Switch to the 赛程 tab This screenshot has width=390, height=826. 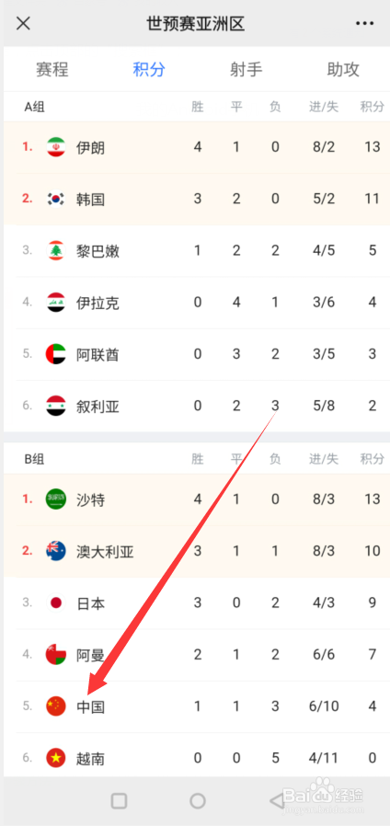(x=52, y=70)
